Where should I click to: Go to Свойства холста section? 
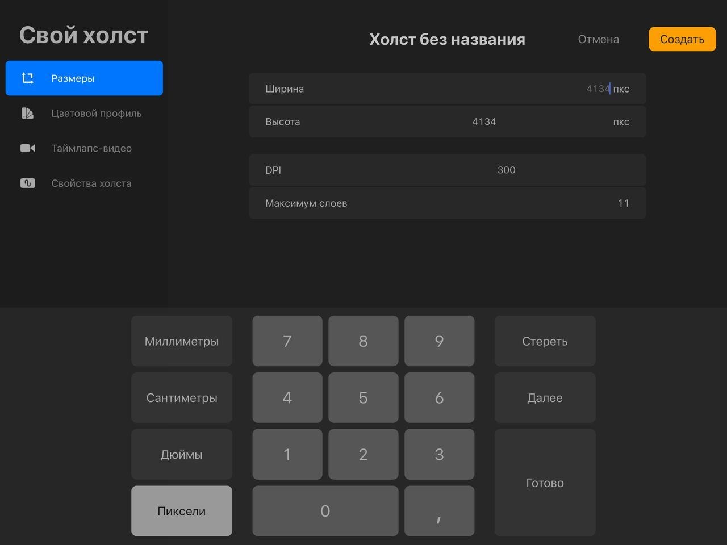(x=84, y=183)
